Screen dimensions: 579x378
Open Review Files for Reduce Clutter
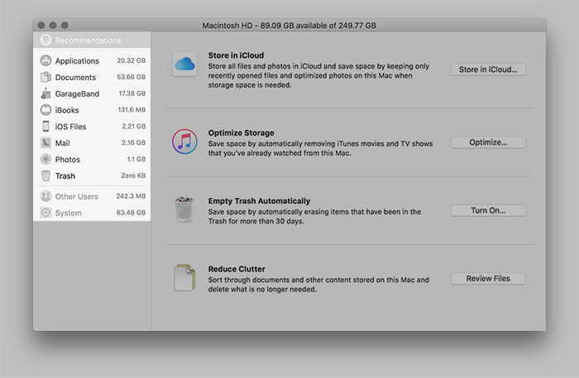[488, 279]
